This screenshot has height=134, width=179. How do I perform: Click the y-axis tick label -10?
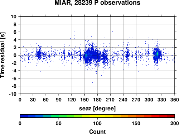[13, 94]
